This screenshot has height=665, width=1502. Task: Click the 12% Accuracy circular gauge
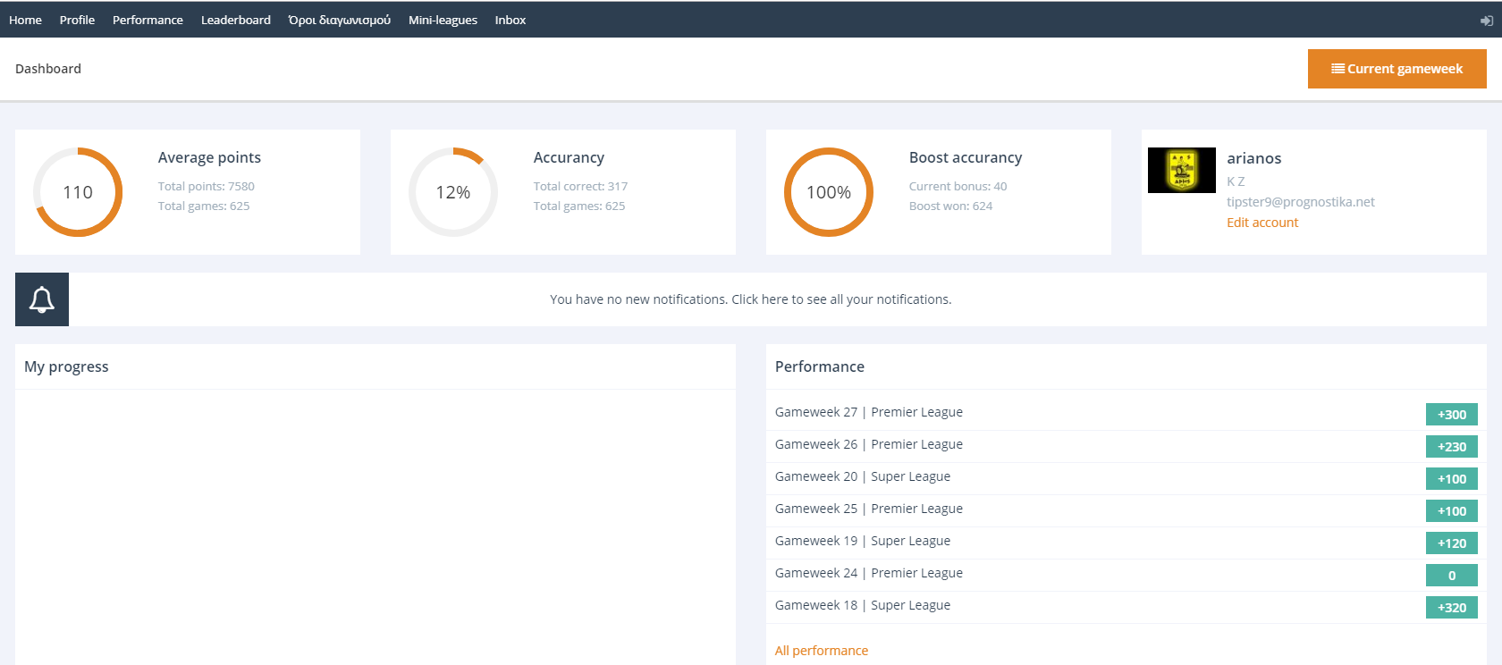point(453,192)
